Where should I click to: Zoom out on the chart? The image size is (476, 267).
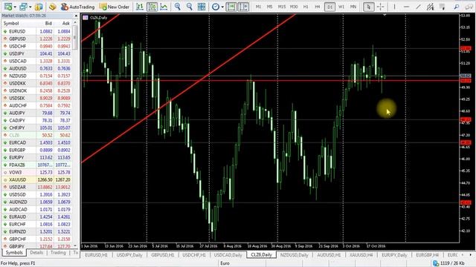pyautogui.click(x=190, y=7)
